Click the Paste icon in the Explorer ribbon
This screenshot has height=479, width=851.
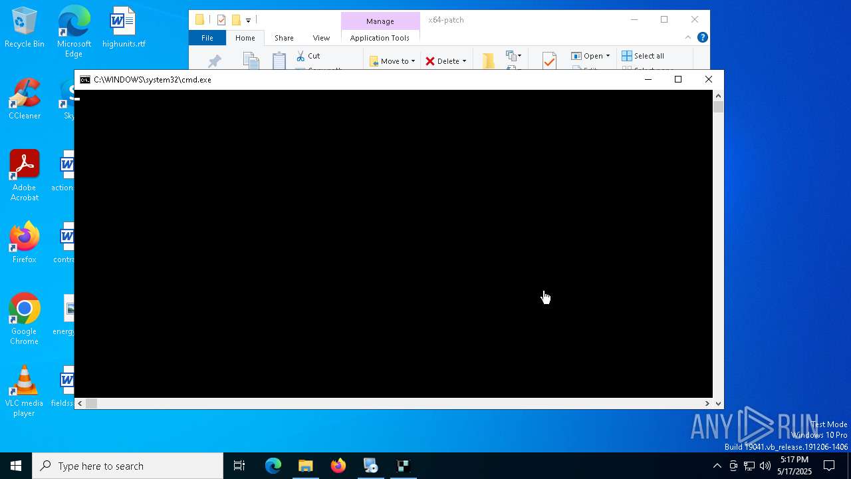(x=279, y=61)
